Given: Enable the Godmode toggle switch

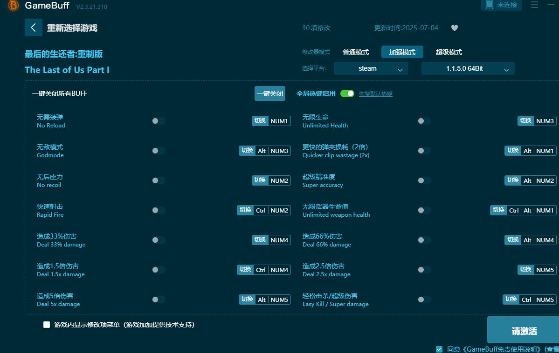Looking at the screenshot, I should (158, 150).
